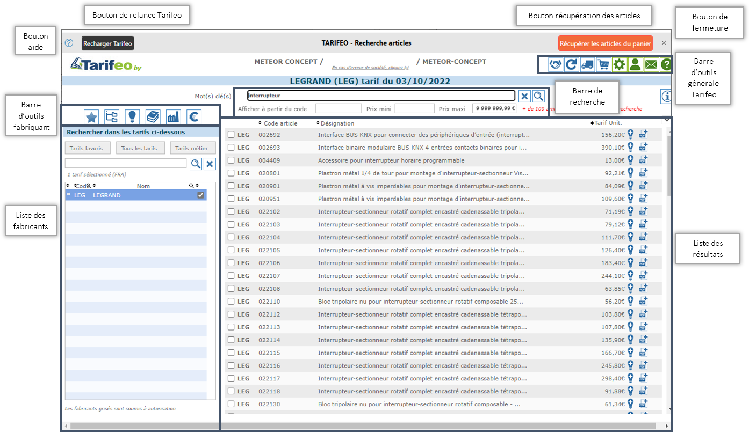This screenshot has width=749, height=440.
Task: Click the PDF plus icon for article 022110
Action: [643, 301]
